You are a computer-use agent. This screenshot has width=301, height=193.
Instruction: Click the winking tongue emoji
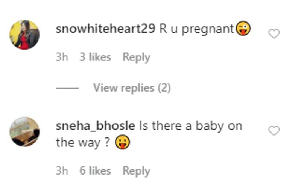[x=243, y=28]
